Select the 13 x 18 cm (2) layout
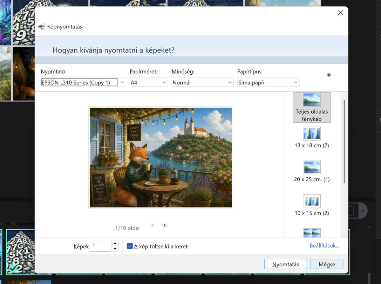 [312, 138]
